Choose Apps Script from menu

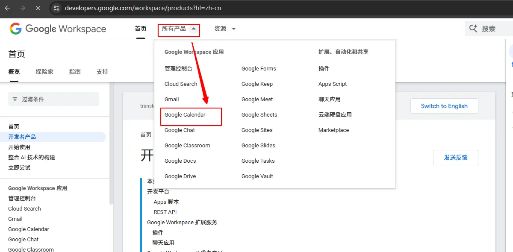pos(332,84)
